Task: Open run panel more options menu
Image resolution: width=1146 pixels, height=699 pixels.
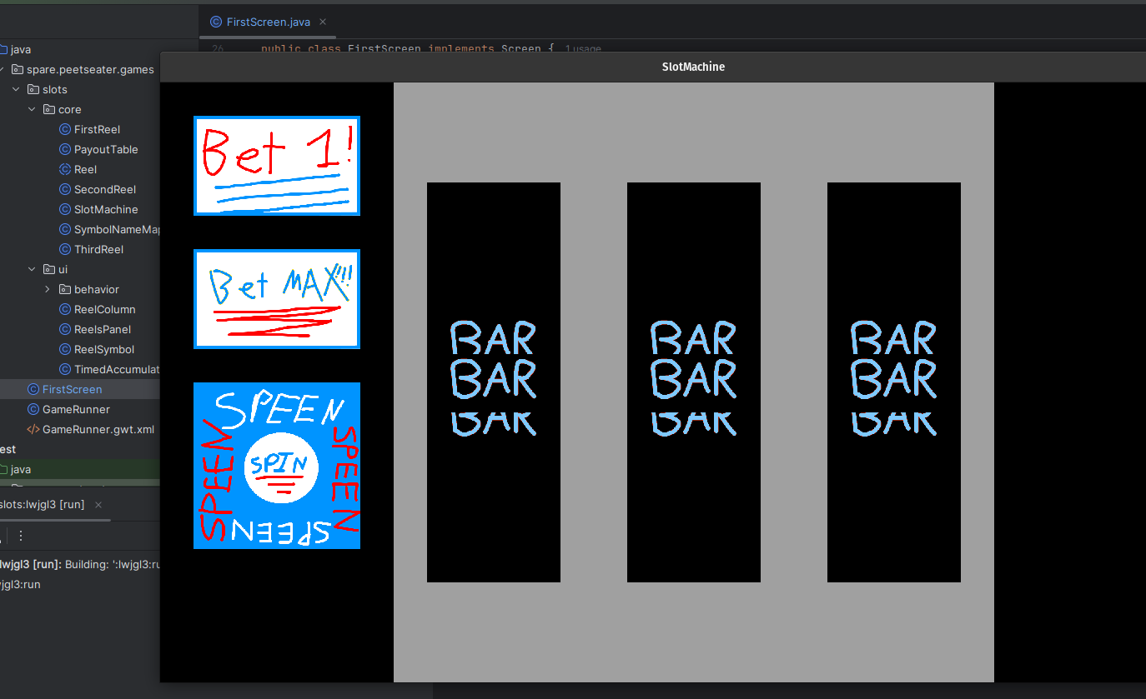Action: tap(21, 536)
